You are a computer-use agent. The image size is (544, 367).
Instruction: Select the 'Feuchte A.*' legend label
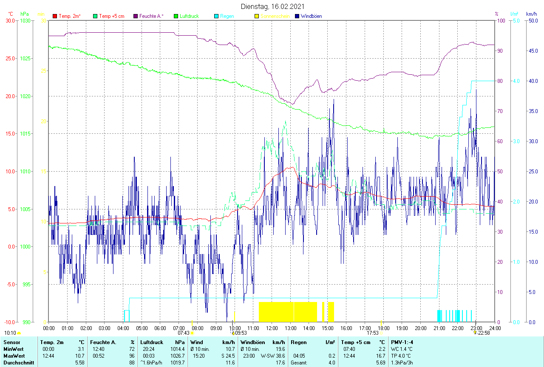tap(152, 16)
